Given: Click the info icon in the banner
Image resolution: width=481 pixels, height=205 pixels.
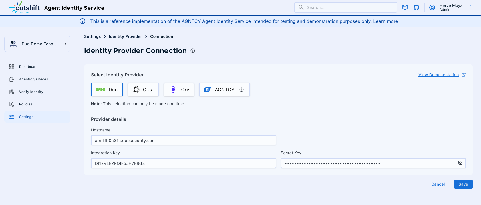Looking at the screenshot, I should click(x=82, y=21).
